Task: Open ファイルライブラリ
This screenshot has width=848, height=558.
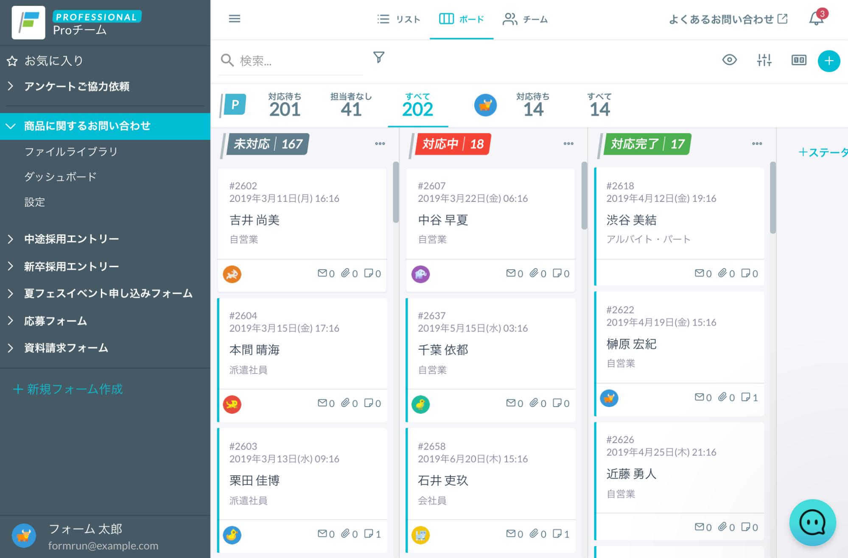Action: (x=71, y=151)
